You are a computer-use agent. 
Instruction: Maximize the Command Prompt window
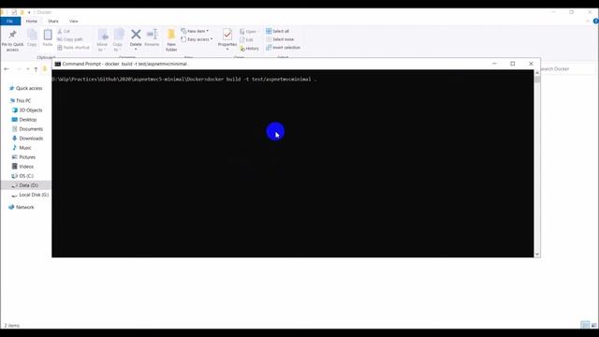point(513,64)
